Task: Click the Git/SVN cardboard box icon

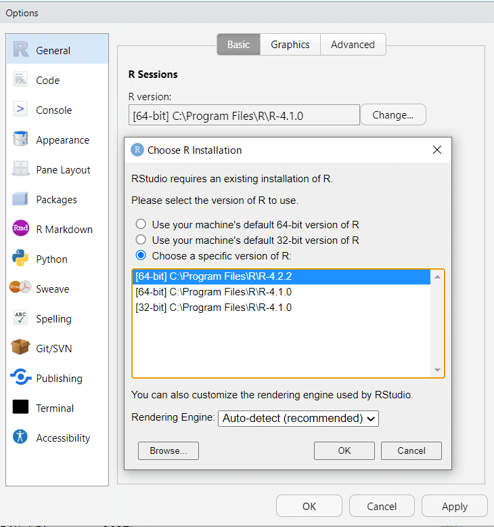Action: (x=20, y=347)
